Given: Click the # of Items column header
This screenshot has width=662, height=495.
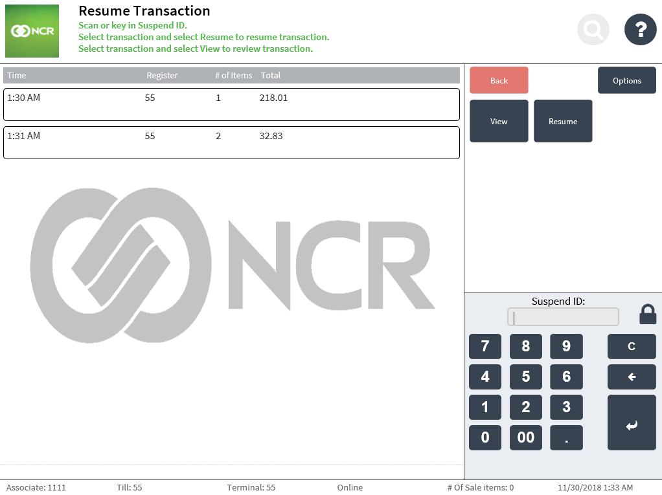Looking at the screenshot, I should coord(233,76).
